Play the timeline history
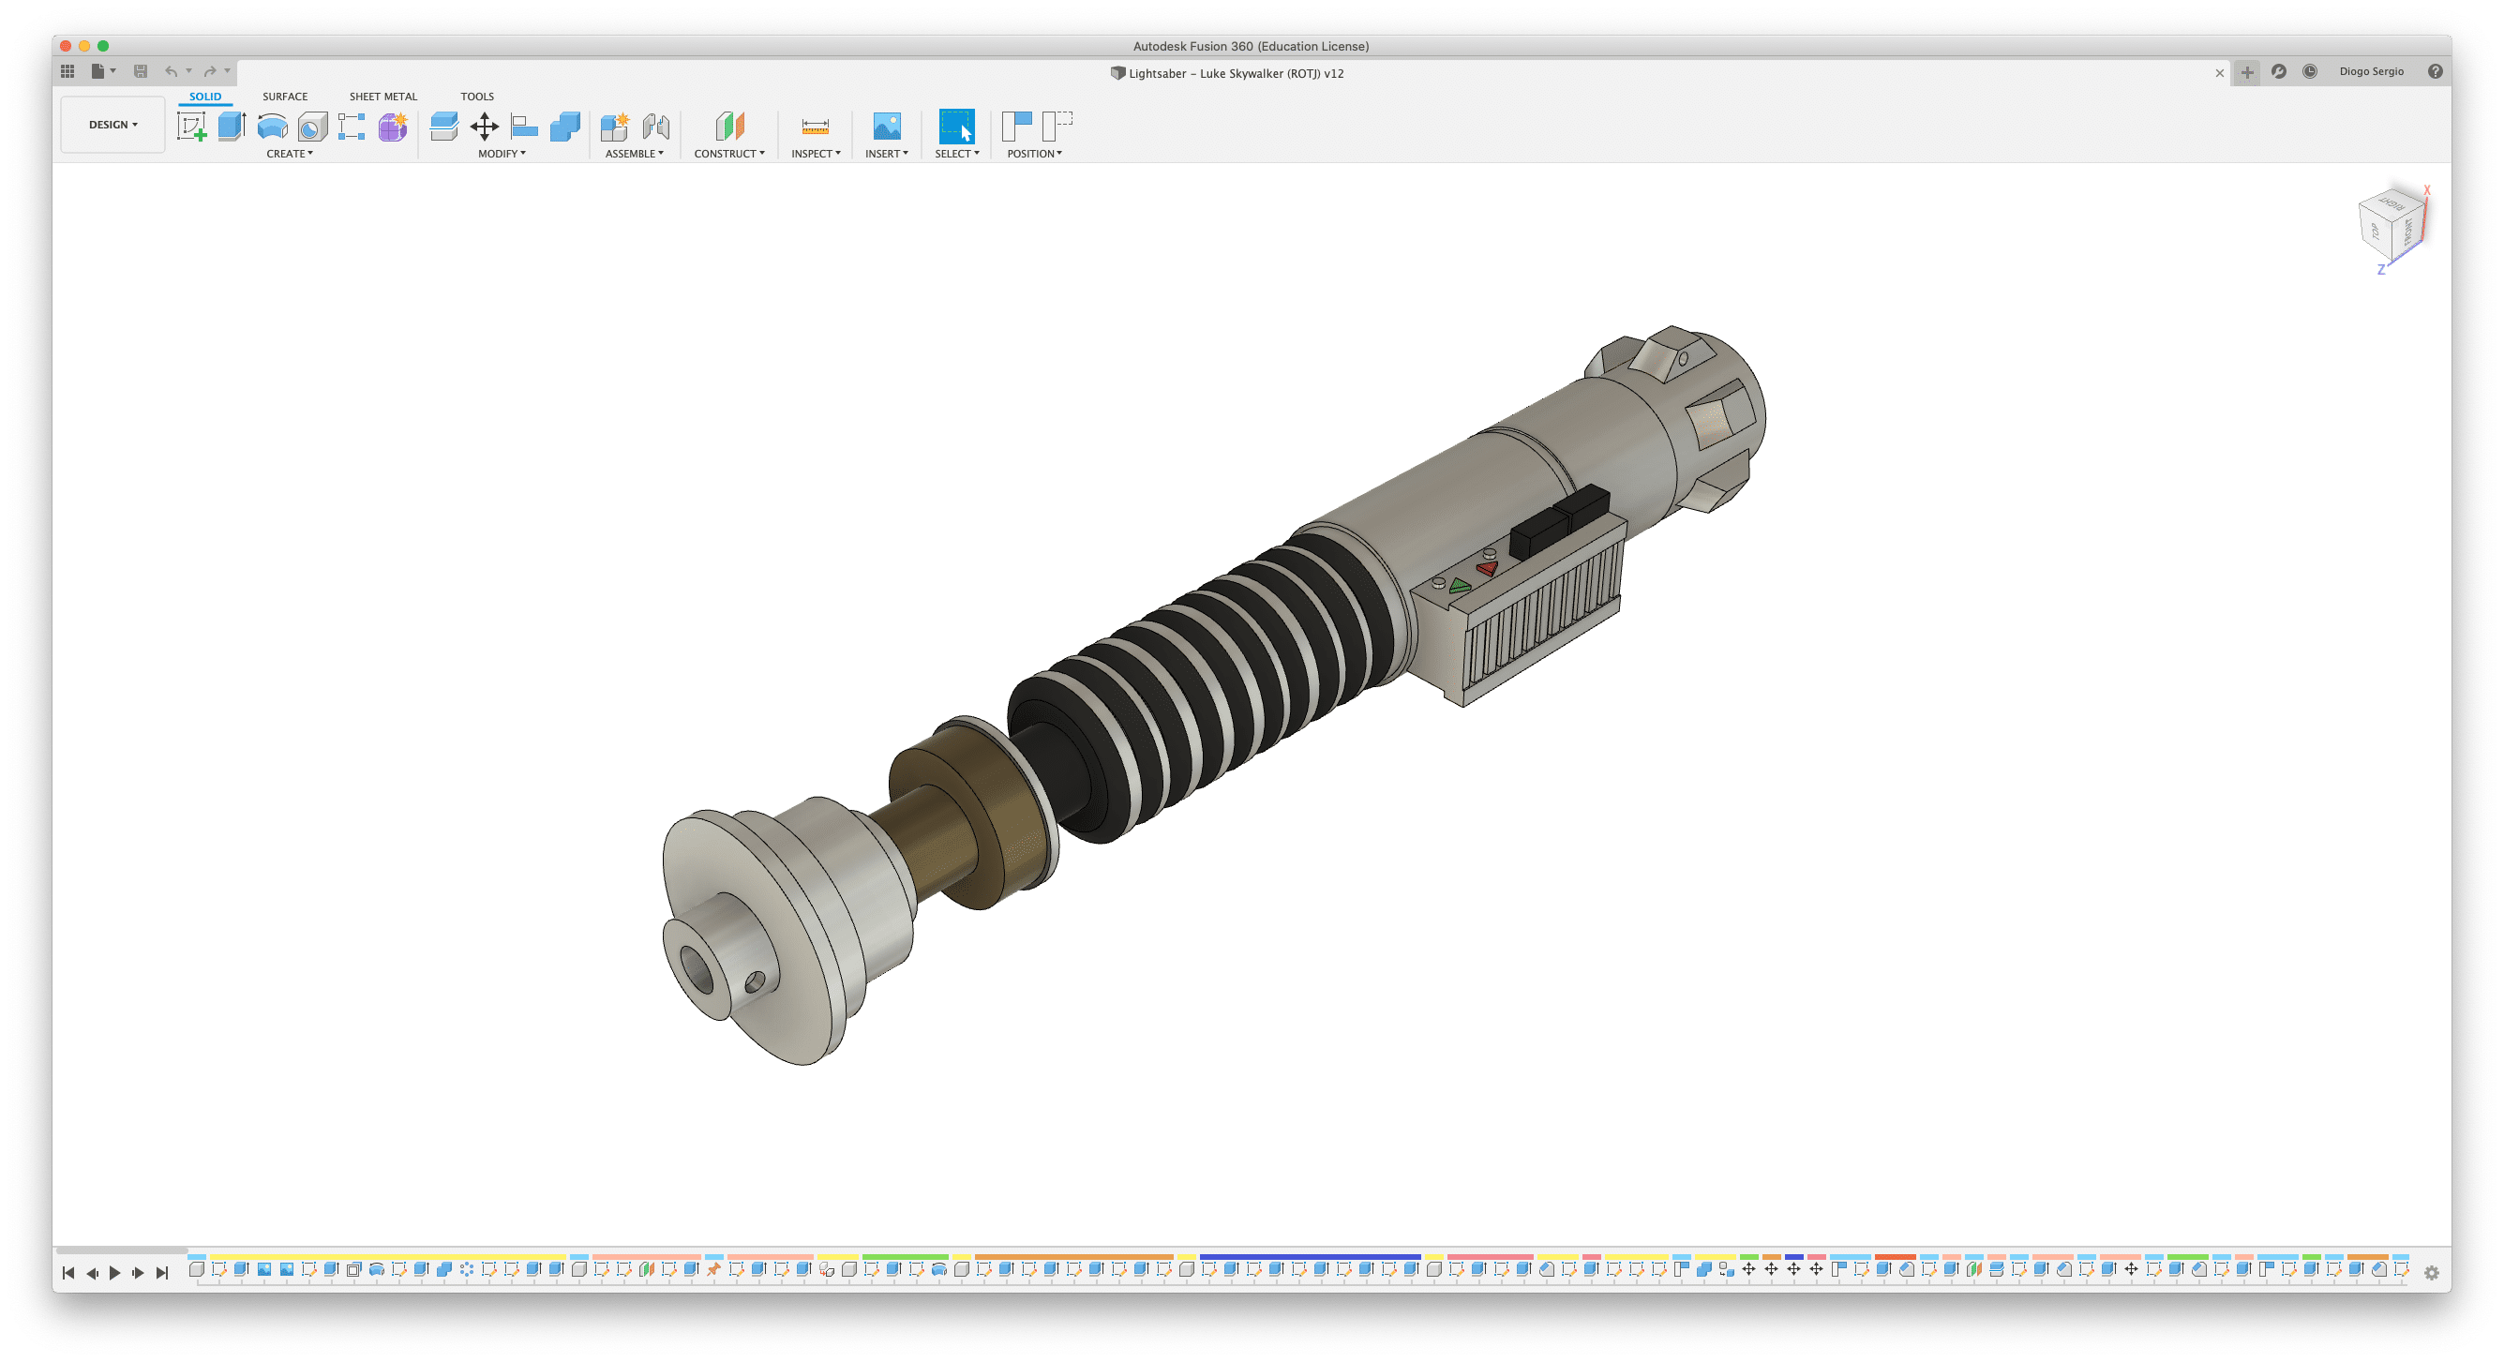The width and height of the screenshot is (2504, 1362). (x=114, y=1273)
